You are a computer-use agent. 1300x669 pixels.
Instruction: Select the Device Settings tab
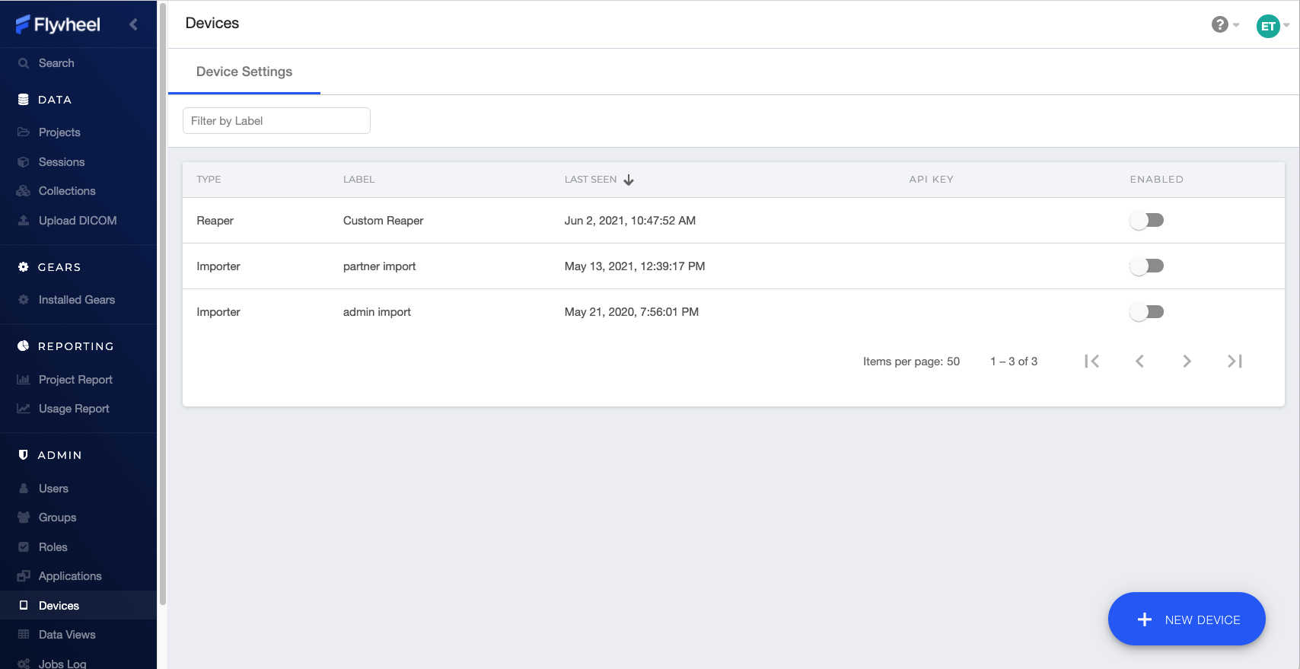[244, 72]
